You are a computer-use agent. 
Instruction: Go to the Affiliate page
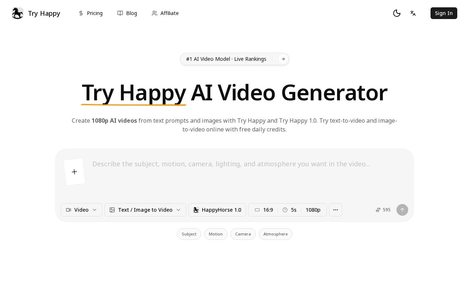click(x=165, y=13)
